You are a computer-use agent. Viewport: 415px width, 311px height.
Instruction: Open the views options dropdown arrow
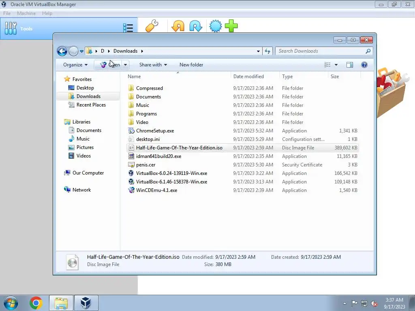336,65
